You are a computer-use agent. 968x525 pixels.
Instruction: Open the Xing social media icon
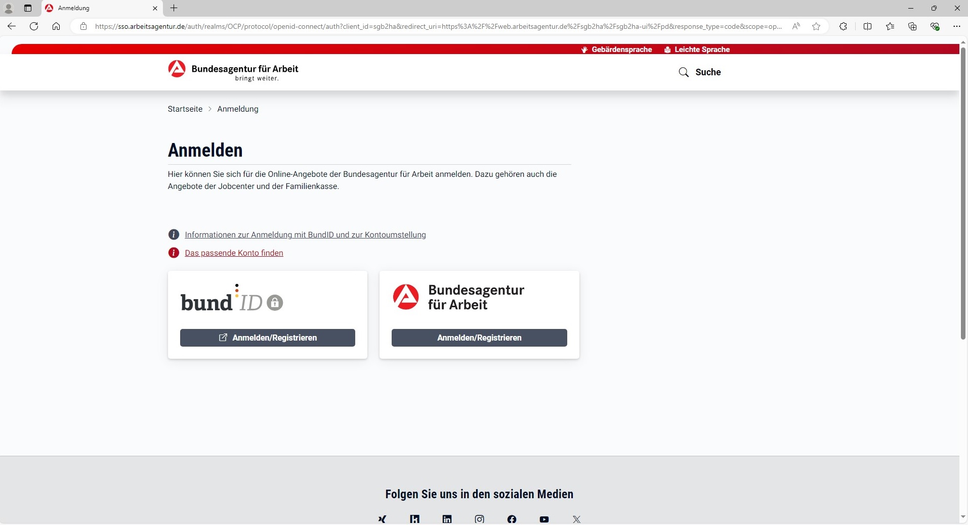pos(382,519)
